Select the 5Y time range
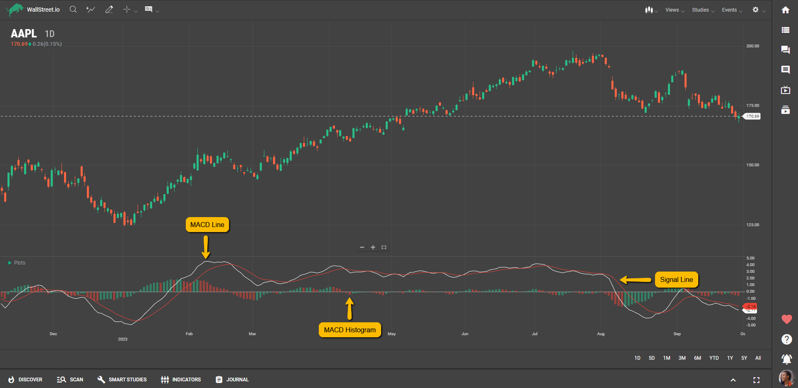This screenshot has height=388, width=798. 744,358
